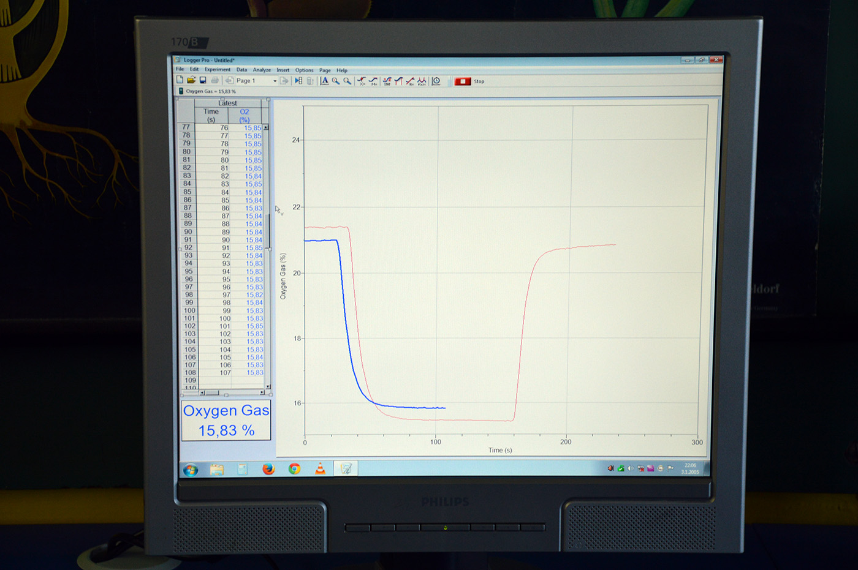Viewport: 858px width, 570px height.
Task: Open the Windows Start menu
Action: tap(191, 470)
